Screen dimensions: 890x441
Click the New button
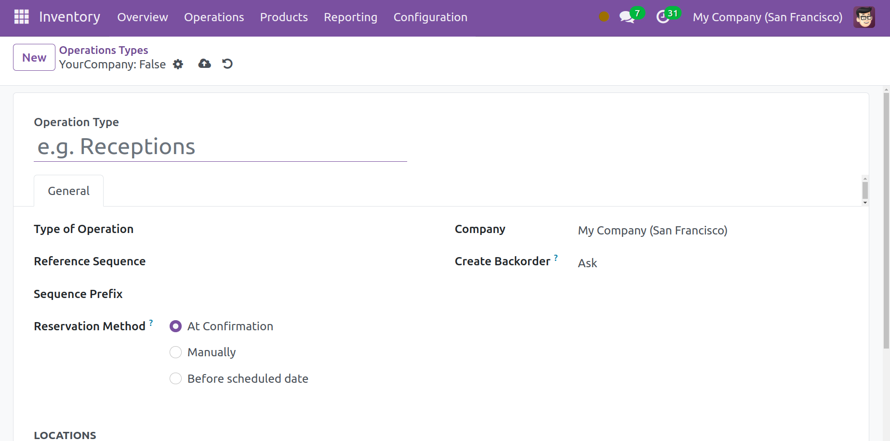point(34,57)
